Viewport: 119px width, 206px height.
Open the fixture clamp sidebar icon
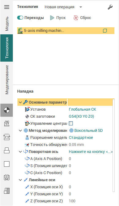(x=7, y=137)
